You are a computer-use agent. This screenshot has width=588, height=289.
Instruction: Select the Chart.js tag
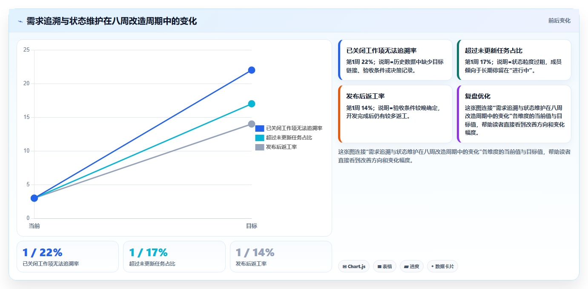pyautogui.click(x=354, y=266)
